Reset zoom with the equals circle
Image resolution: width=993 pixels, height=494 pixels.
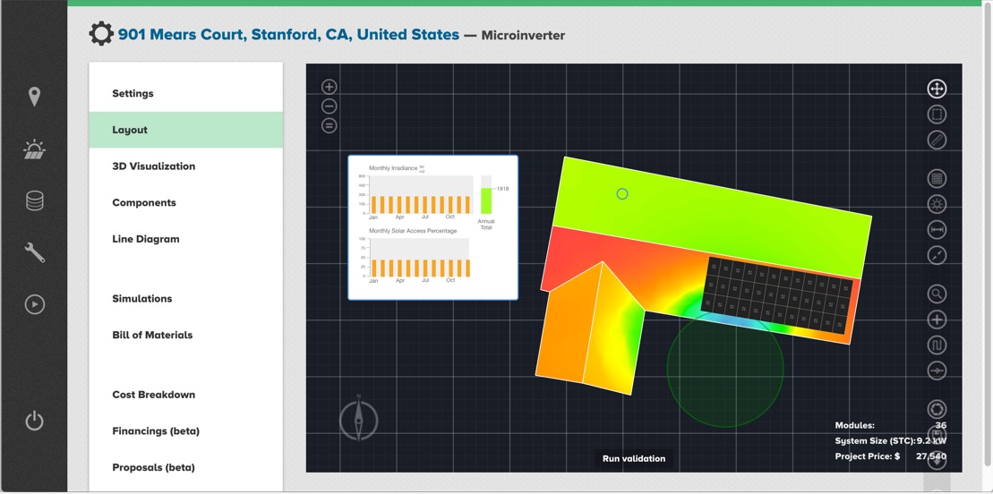330,126
